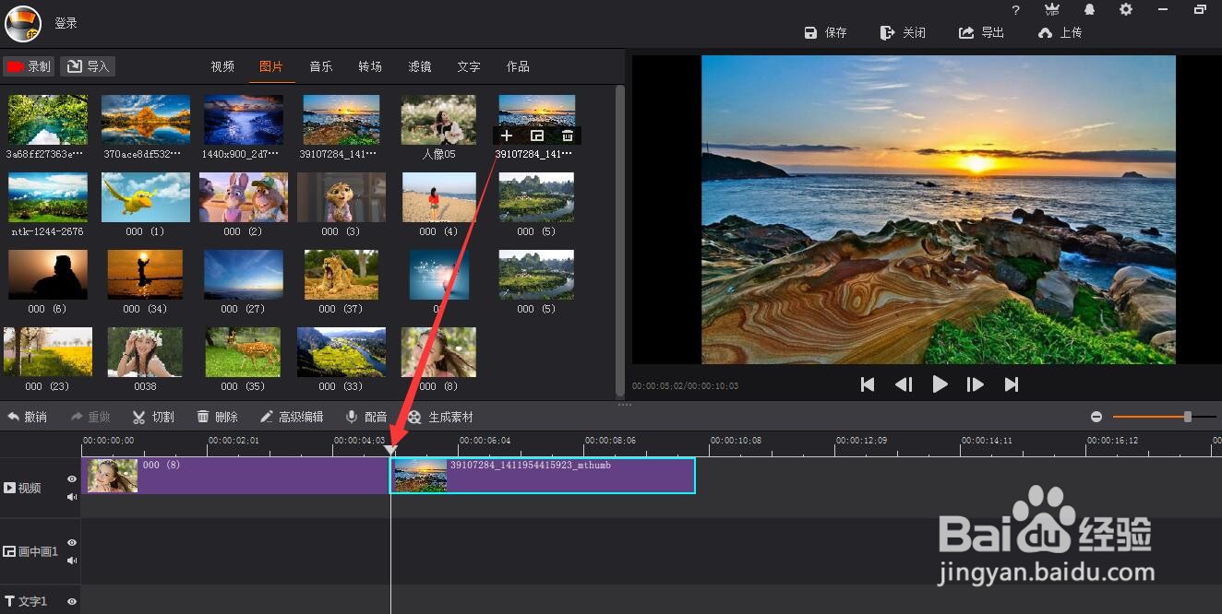Mute the 视频 track audio
The image size is (1222, 614).
click(72, 497)
